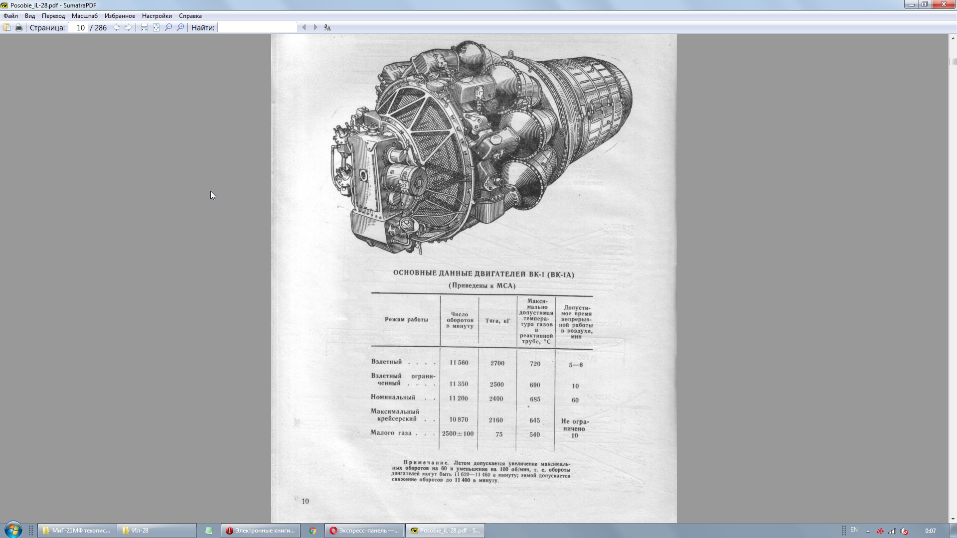Find next search result arrow

coord(316,27)
